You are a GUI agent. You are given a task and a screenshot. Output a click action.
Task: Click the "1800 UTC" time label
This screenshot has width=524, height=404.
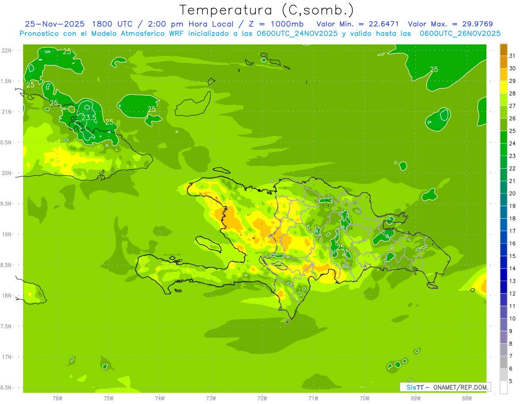point(113,24)
